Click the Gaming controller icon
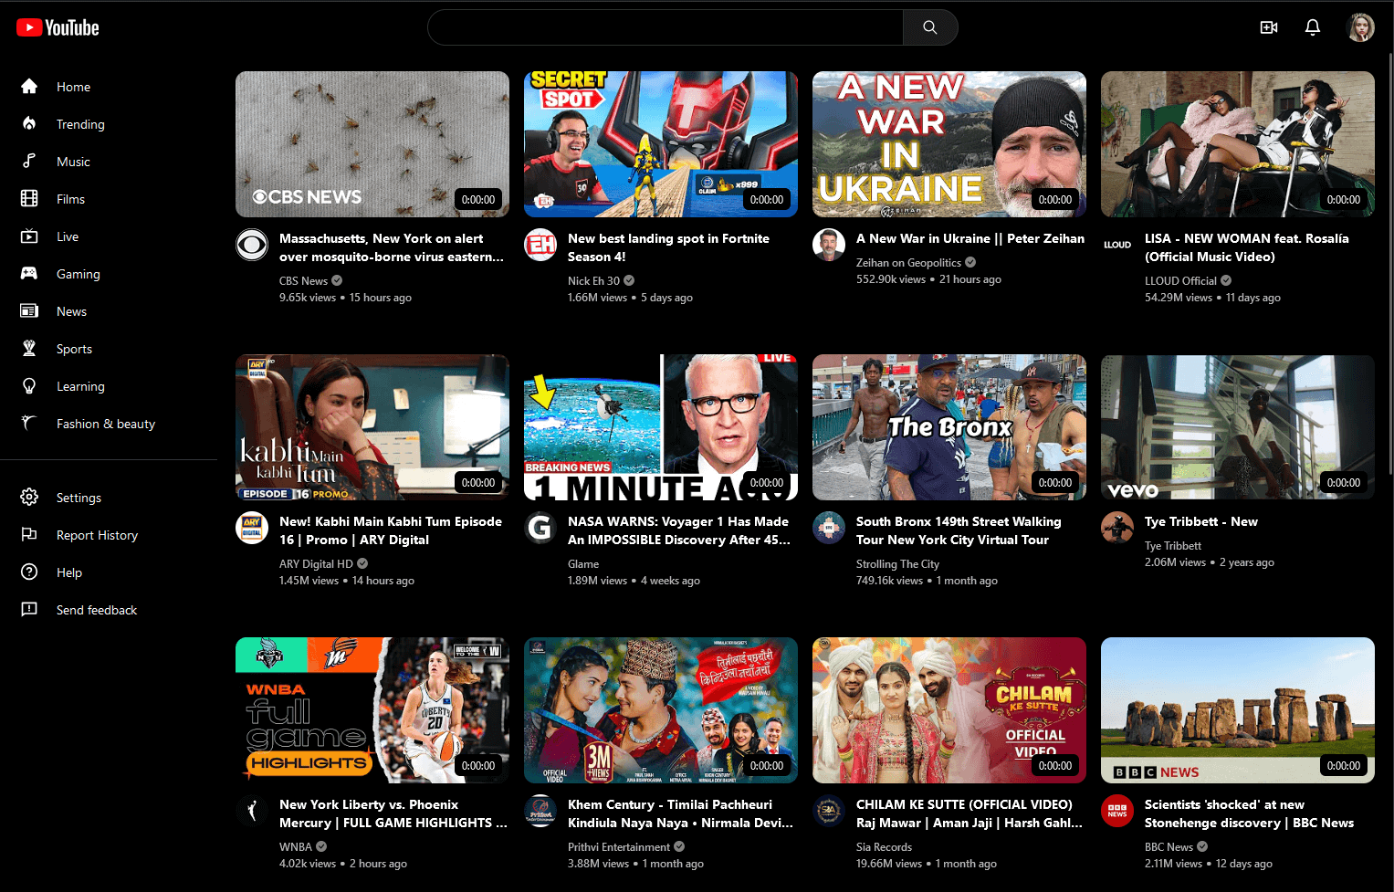 point(29,274)
